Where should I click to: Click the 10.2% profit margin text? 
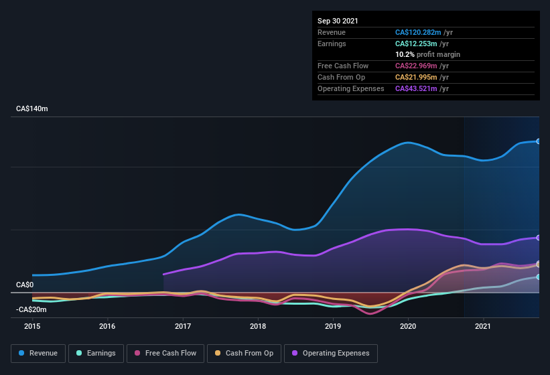427,54
